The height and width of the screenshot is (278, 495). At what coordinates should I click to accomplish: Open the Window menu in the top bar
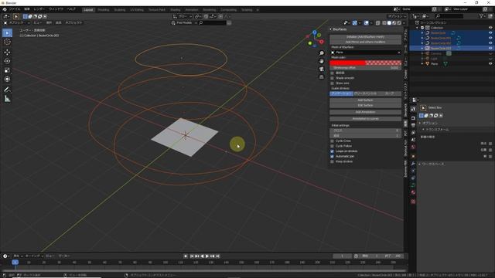point(56,9)
